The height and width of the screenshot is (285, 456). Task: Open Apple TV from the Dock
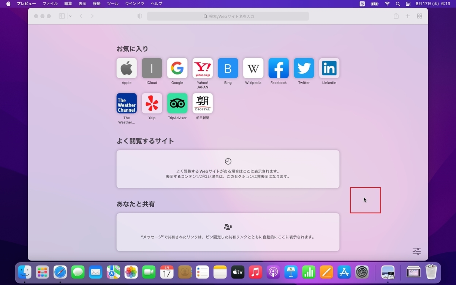coord(238,272)
